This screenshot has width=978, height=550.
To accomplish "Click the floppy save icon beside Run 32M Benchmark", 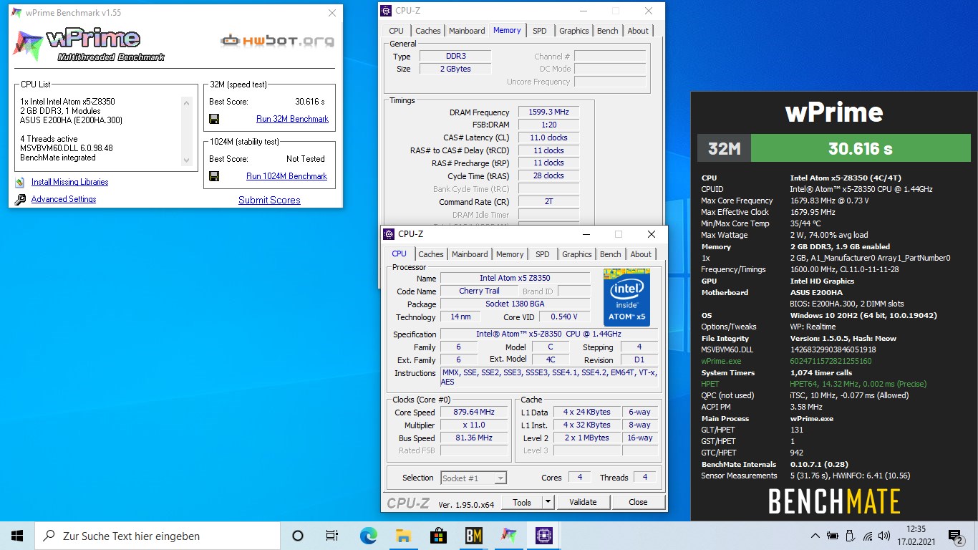I will (214, 119).
